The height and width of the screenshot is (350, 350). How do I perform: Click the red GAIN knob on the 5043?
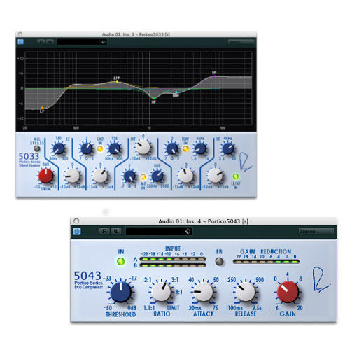pyautogui.click(x=288, y=292)
